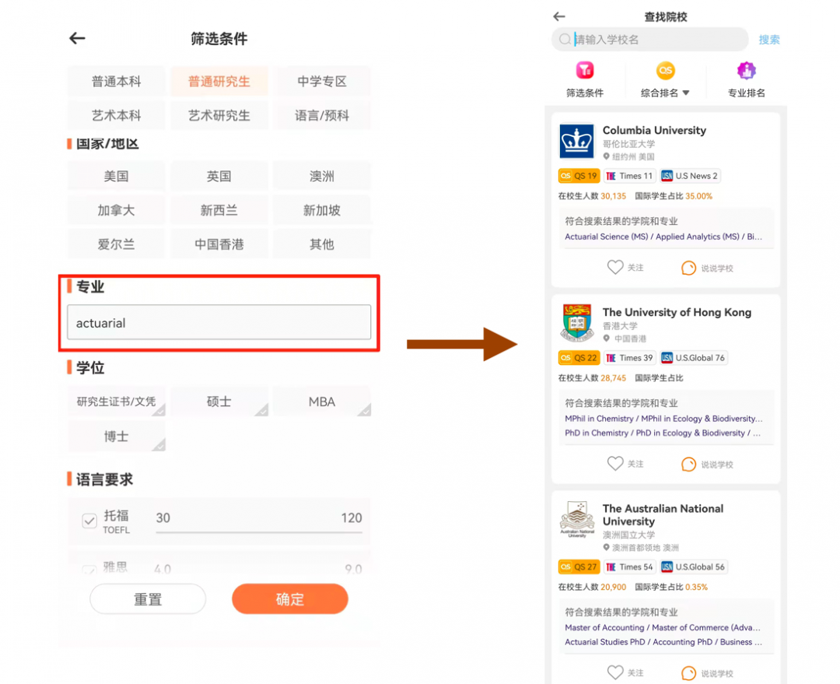Open the Columbia University title
840x684 pixels.
tap(654, 130)
